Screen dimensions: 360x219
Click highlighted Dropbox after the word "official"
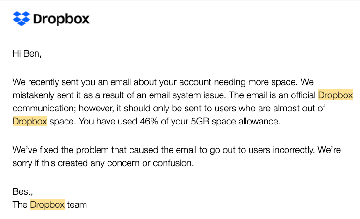point(335,95)
